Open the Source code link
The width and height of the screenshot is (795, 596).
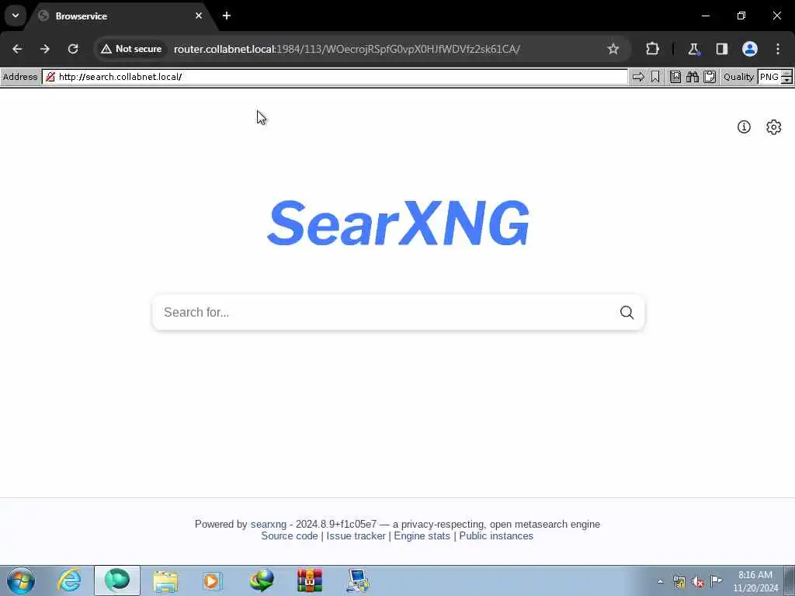coord(290,535)
